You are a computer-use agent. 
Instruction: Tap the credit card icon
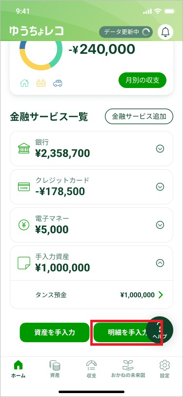coord(24,187)
